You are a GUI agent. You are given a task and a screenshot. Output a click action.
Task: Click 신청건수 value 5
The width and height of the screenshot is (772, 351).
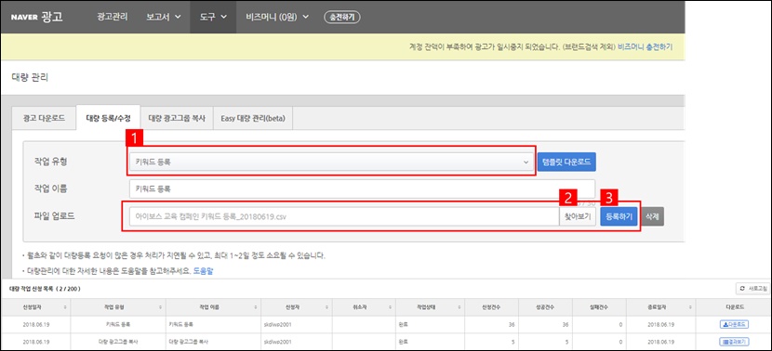point(512,342)
